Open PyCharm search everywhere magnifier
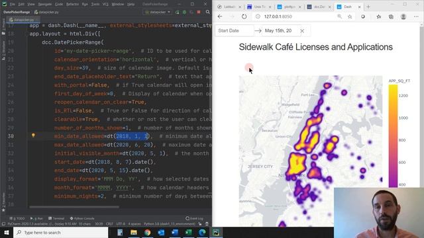The height and width of the screenshot is (238, 424). [x=207, y=12]
